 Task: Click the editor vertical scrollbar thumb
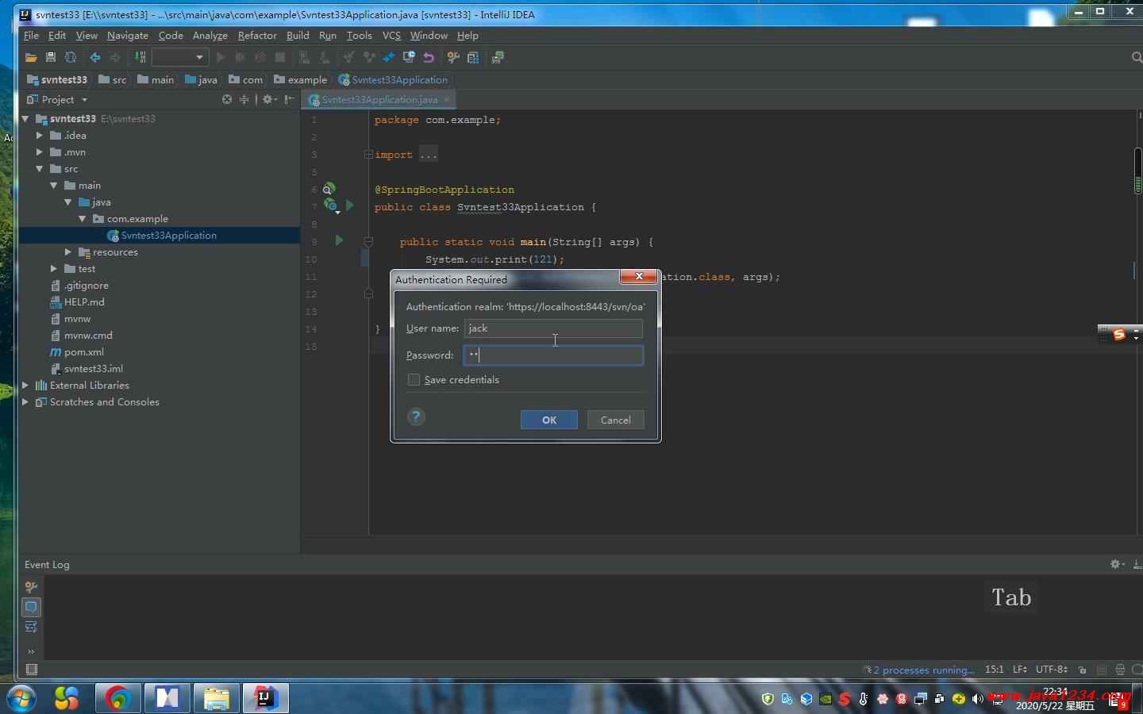(x=1137, y=171)
